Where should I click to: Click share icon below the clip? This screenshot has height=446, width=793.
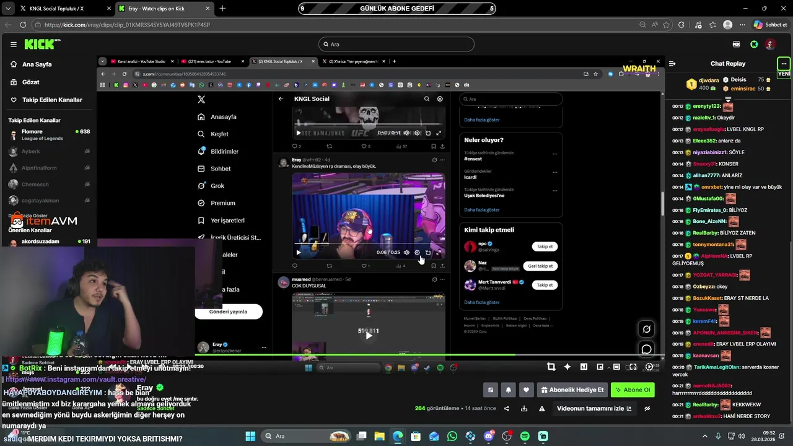pos(506,408)
